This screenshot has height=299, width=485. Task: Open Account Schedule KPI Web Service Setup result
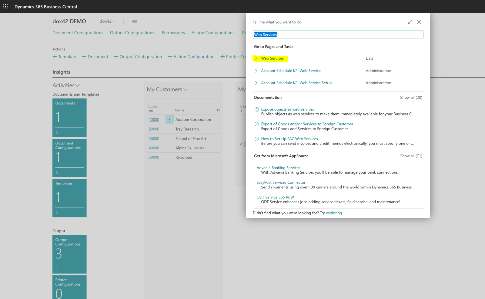(x=296, y=83)
